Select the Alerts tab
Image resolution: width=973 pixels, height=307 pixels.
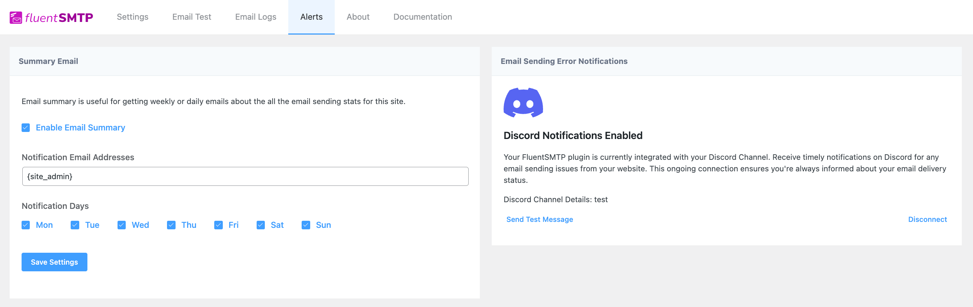[x=311, y=17]
